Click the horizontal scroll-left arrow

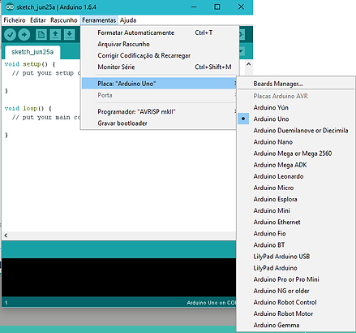[x=6, y=236]
